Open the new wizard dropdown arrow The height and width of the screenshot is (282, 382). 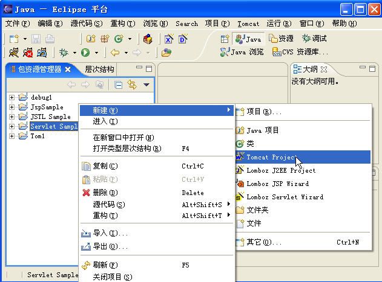click(25, 39)
